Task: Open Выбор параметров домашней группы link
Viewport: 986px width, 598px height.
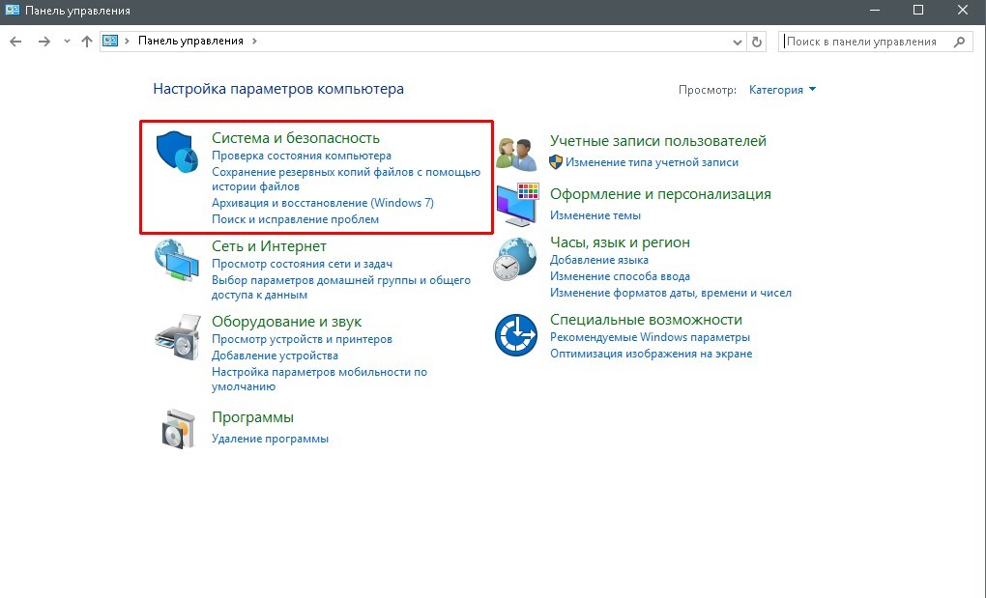Action: pyautogui.click(x=341, y=287)
